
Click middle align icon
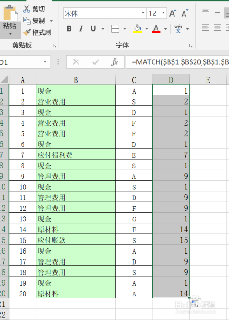point(218,13)
